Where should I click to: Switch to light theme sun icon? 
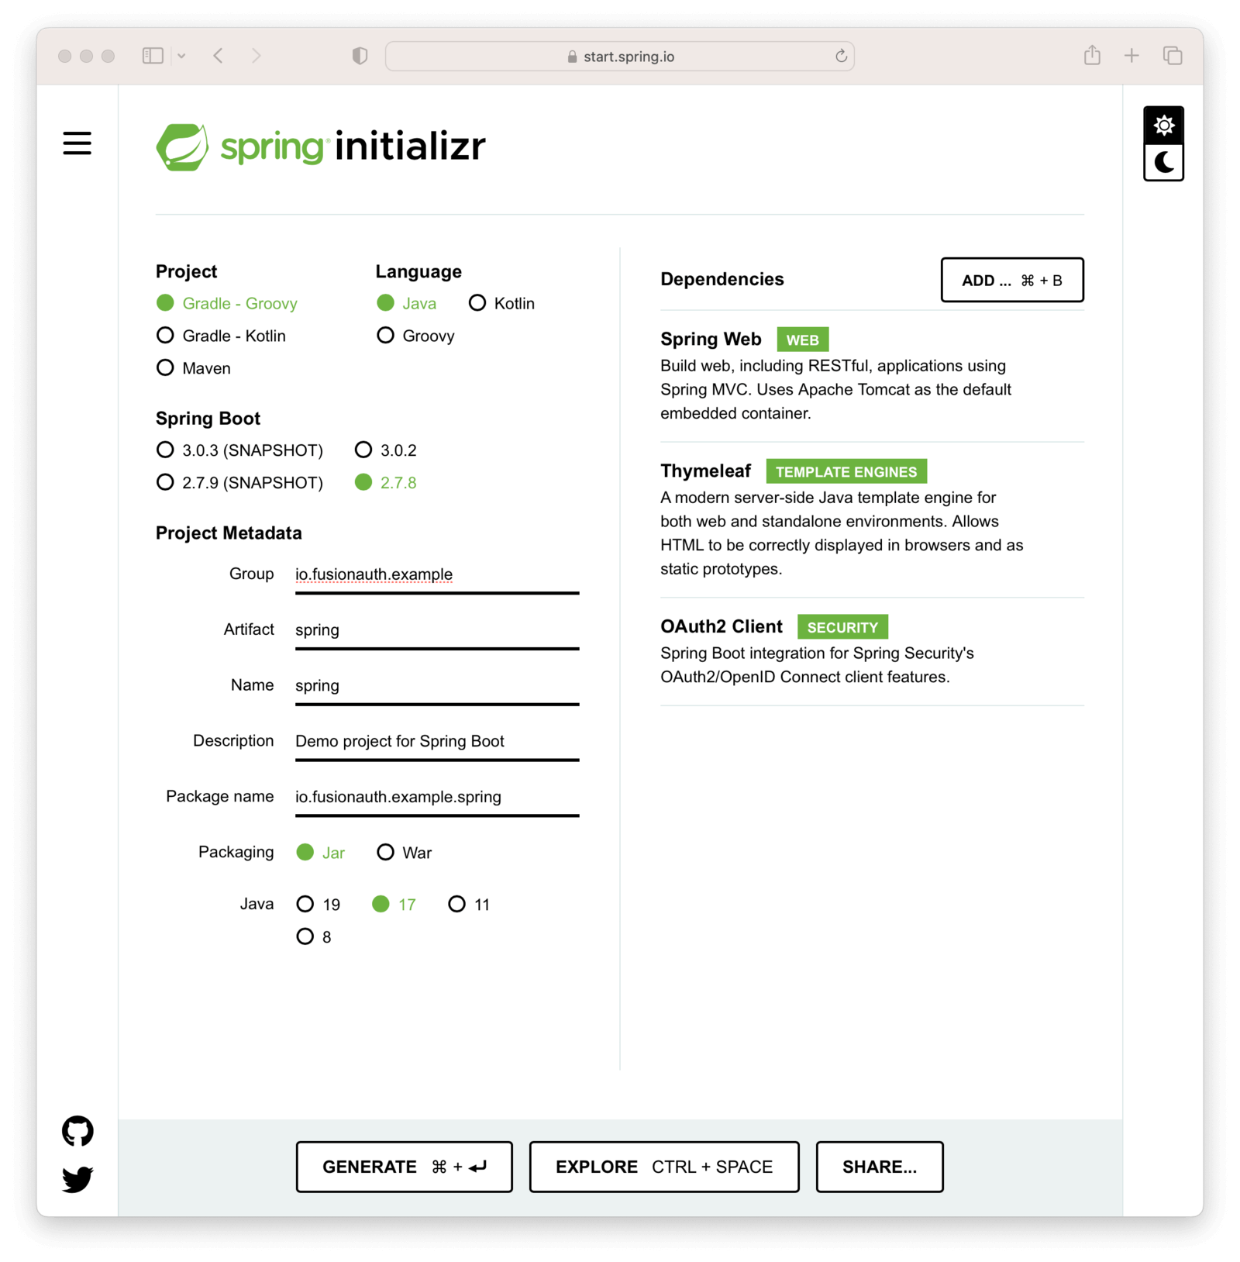[x=1163, y=125]
